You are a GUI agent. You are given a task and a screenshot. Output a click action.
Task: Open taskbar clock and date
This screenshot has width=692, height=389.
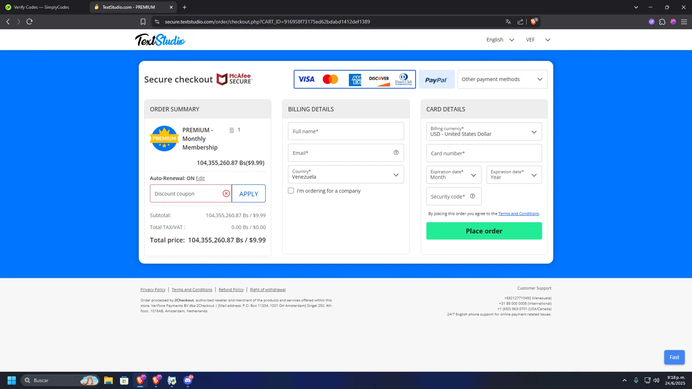pyautogui.click(x=676, y=380)
